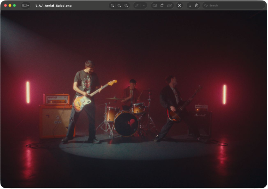Zoom in on the image
Screen dimensions: 268x189
coord(126,5)
